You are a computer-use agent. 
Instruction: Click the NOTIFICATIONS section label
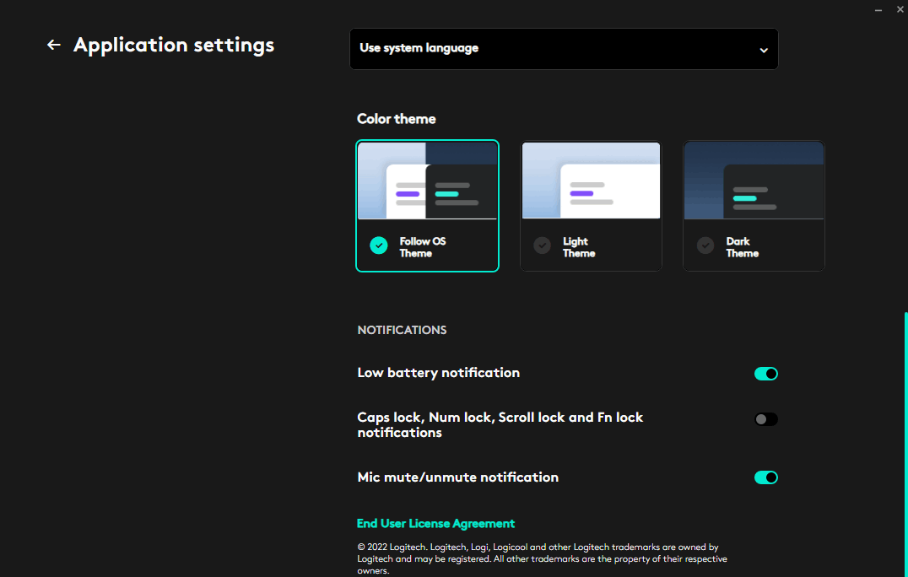coord(402,330)
